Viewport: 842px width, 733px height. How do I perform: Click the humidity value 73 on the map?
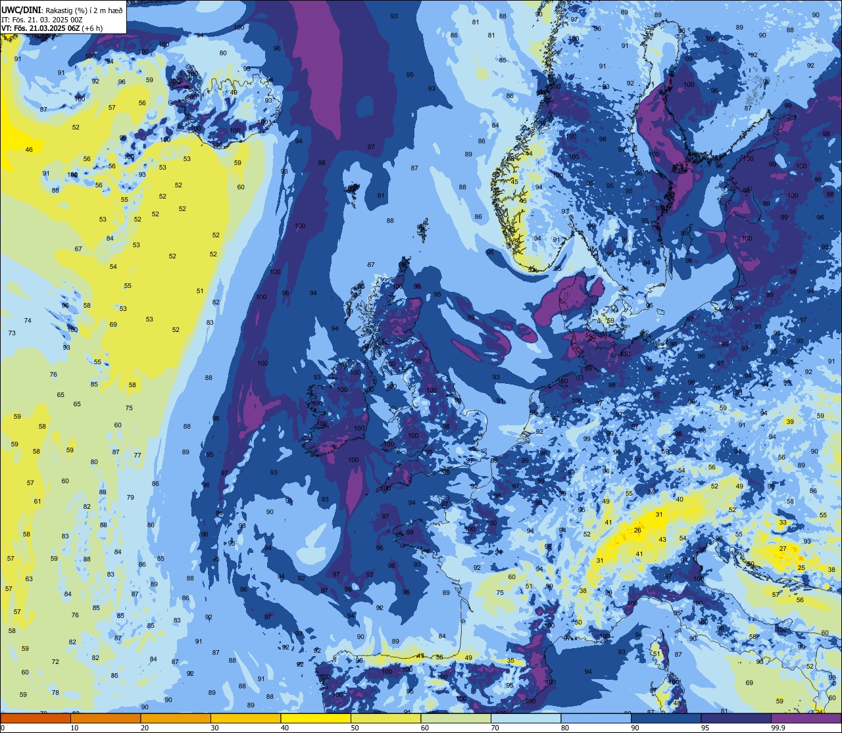click(12, 333)
